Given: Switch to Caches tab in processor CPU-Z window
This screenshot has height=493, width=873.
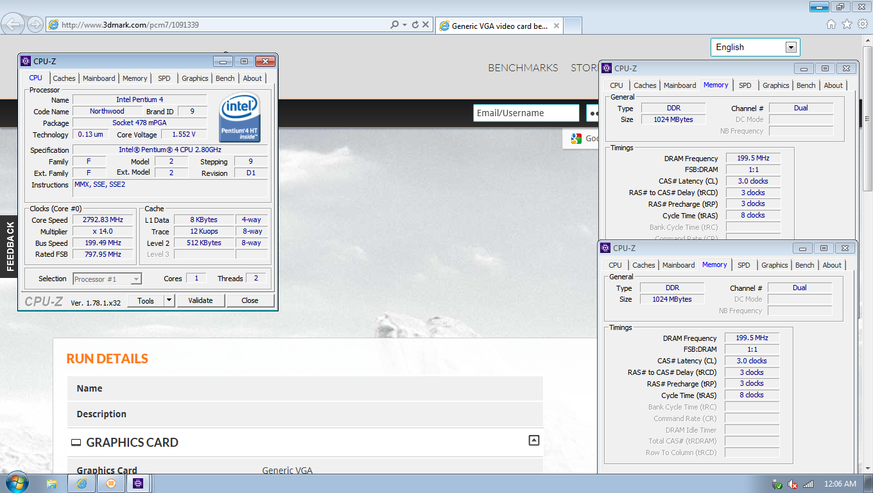Looking at the screenshot, I should tap(64, 78).
